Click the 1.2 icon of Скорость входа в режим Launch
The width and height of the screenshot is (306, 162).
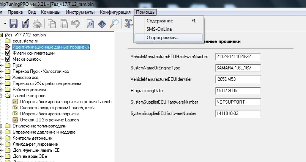15,108
